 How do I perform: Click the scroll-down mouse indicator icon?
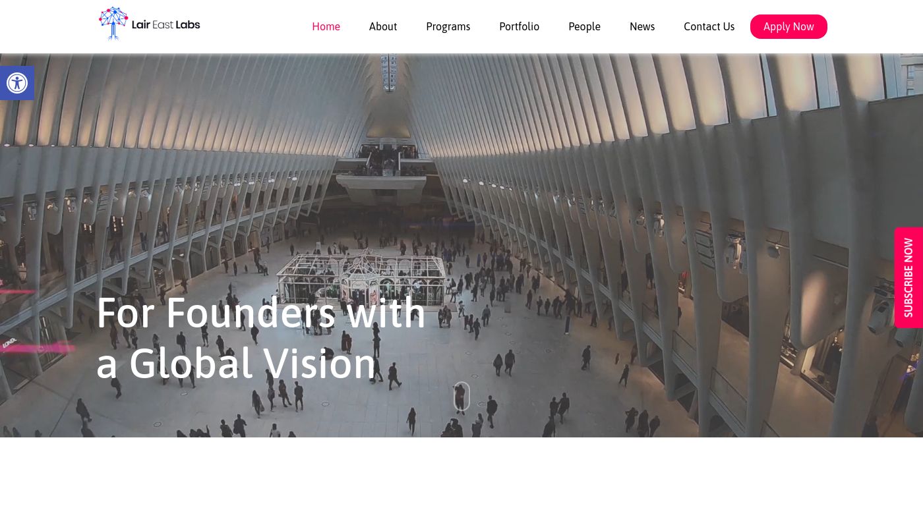point(461,396)
